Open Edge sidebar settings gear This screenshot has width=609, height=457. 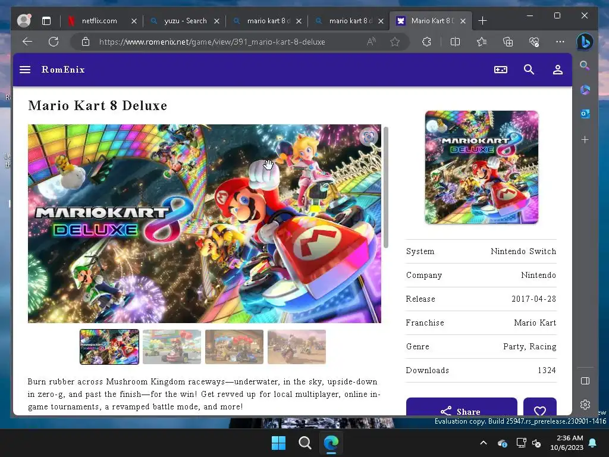point(585,405)
